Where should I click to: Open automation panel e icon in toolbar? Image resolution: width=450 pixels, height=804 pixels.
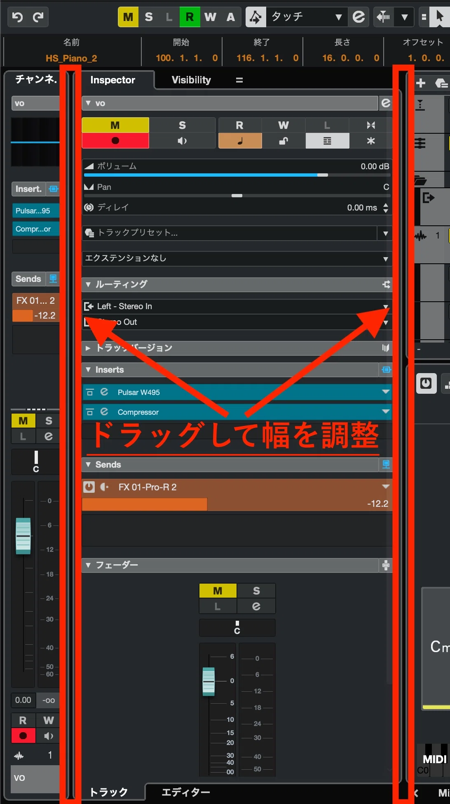tap(359, 17)
